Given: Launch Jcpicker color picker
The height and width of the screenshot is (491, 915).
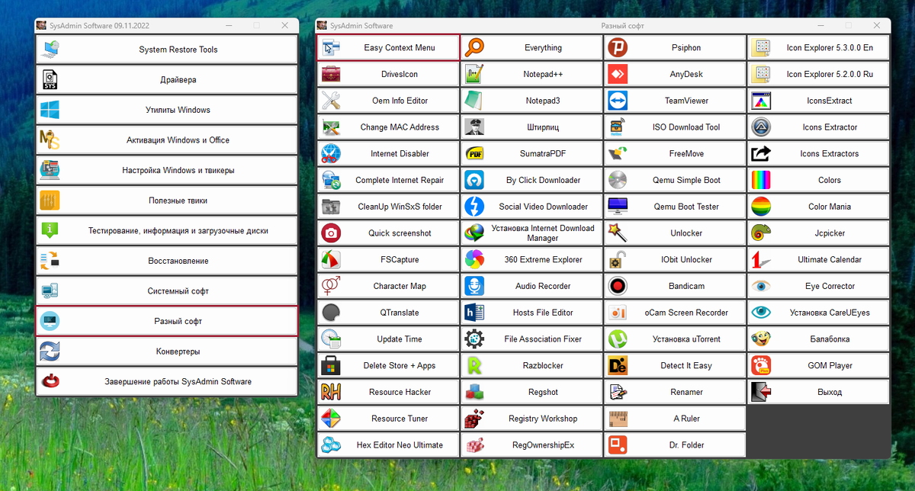Looking at the screenshot, I should pyautogui.click(x=818, y=233).
